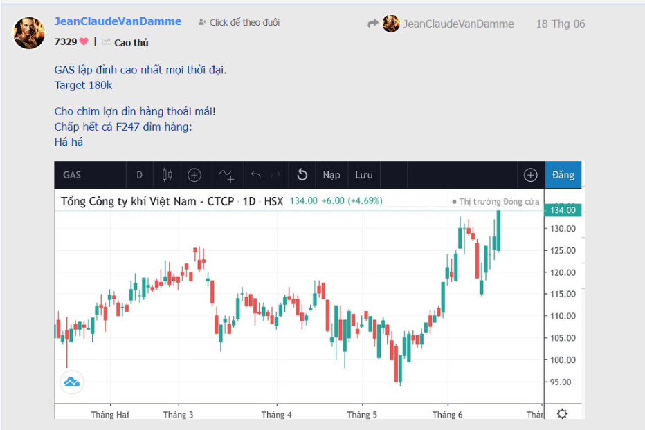Open the candlestick chart style selector
645x430 pixels.
(x=167, y=175)
